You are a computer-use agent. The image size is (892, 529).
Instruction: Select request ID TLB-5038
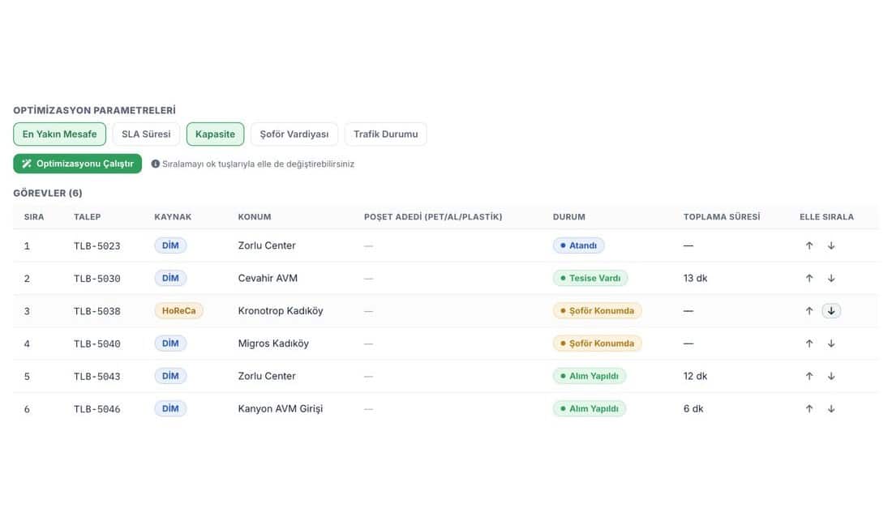click(x=96, y=311)
